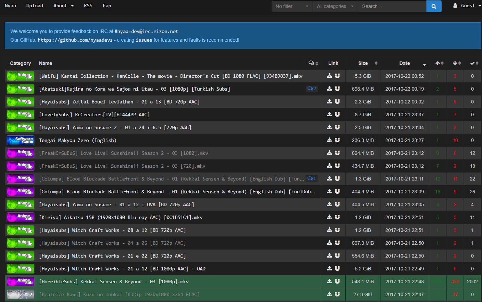Open the magnet link for HorribleSubs Kekkai Sensen

[337, 282]
